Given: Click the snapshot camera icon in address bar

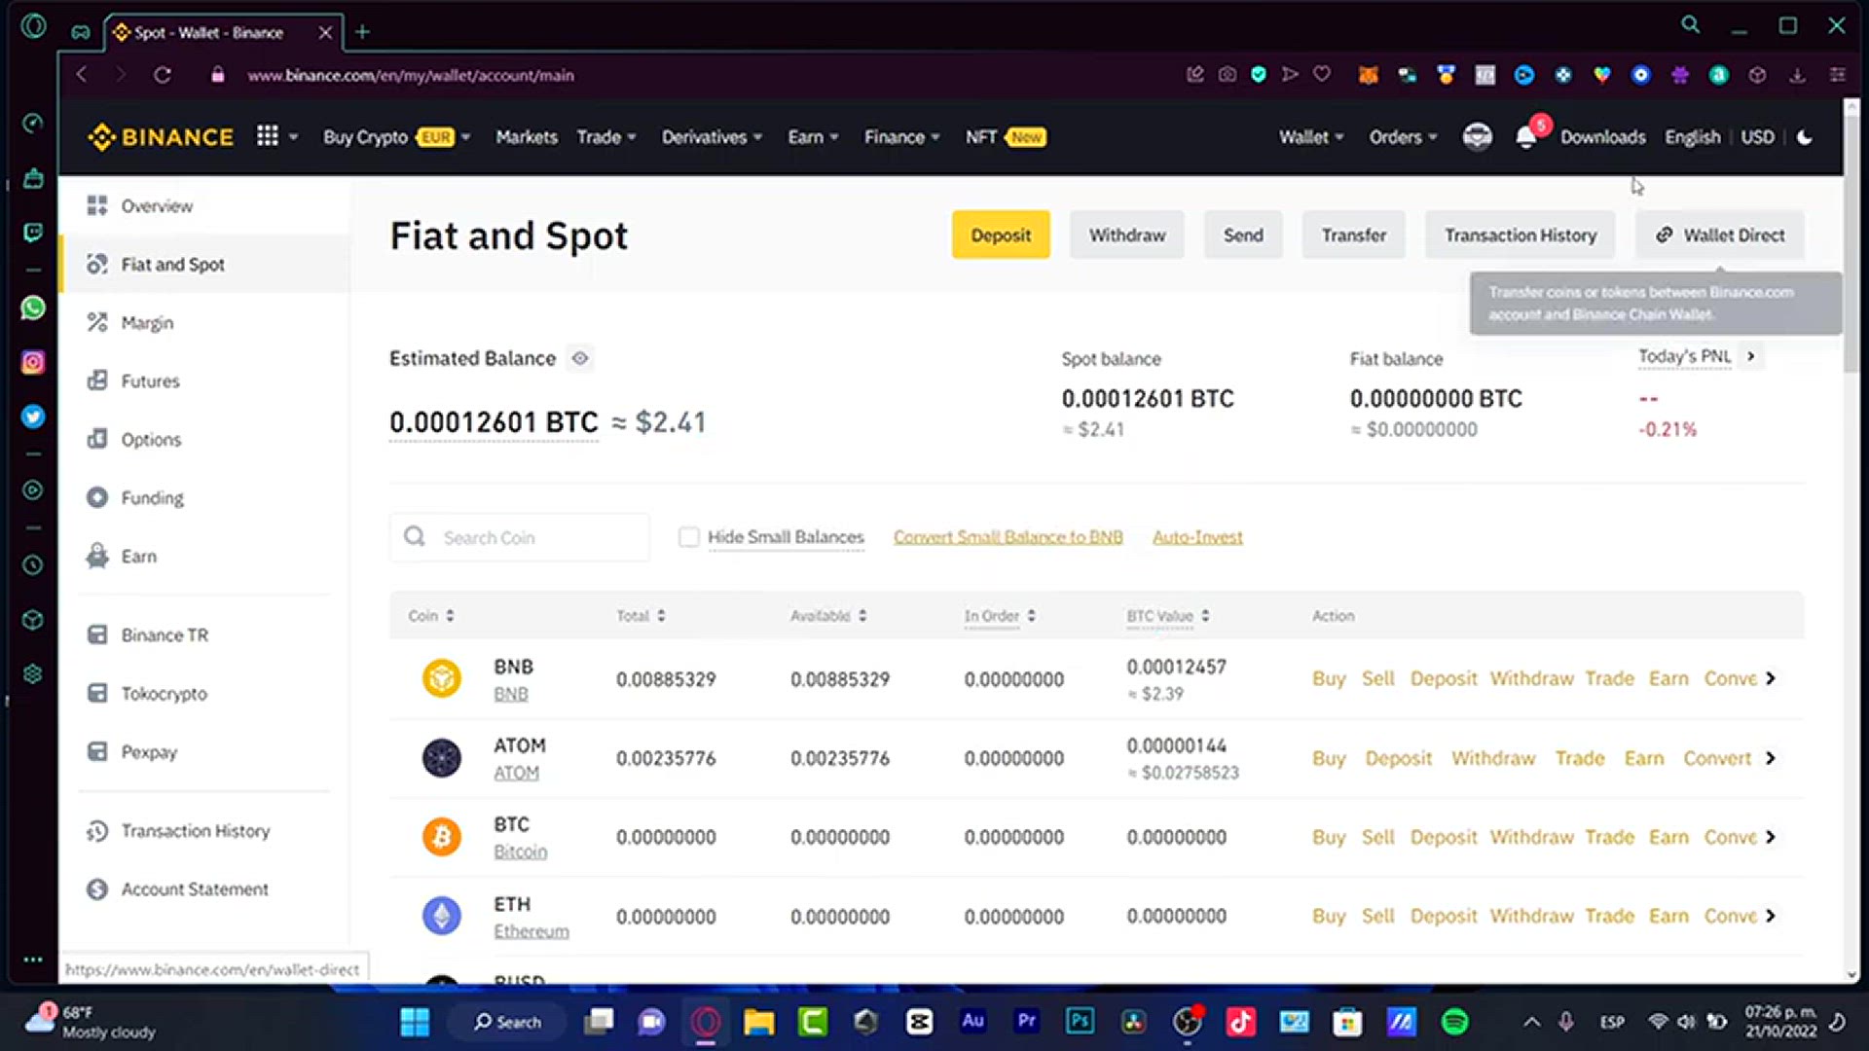Looking at the screenshot, I should 1228,74.
